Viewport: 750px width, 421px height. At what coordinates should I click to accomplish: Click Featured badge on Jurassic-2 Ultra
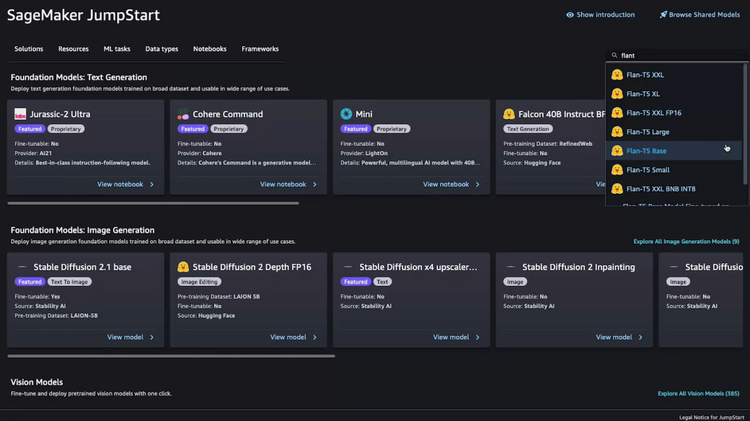click(29, 129)
